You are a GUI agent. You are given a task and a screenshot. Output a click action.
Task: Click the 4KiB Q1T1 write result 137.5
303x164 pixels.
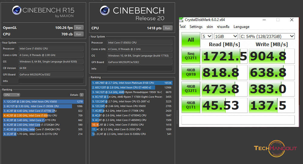click(272, 105)
